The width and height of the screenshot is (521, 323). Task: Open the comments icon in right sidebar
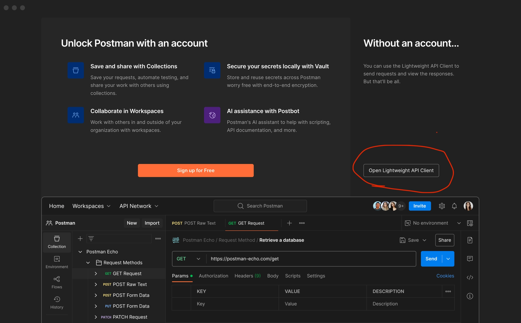pyautogui.click(x=470, y=259)
